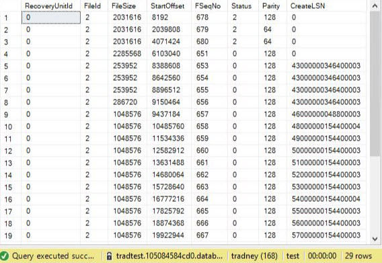Click FSeqNo value 679
This screenshot has height=263, width=382.
[202, 30]
